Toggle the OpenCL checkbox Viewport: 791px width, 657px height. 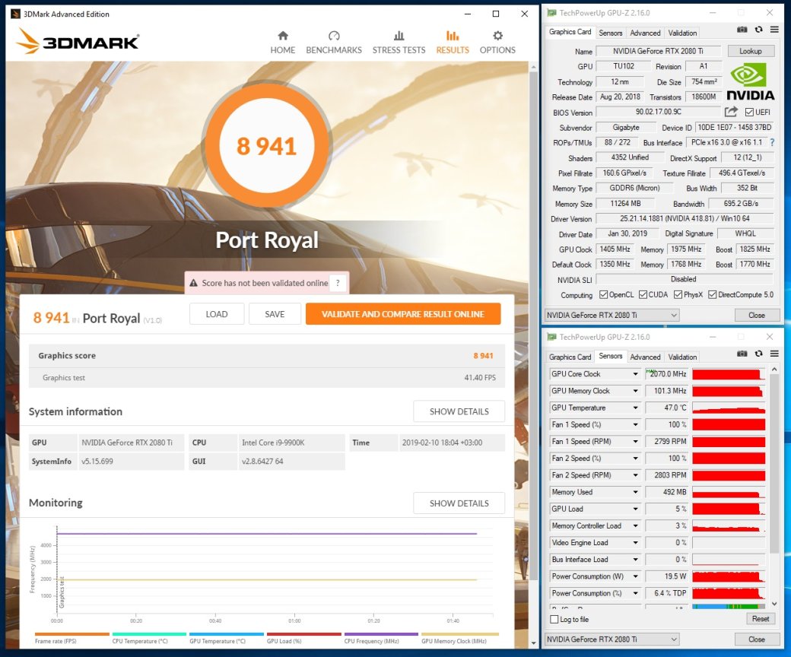click(603, 294)
